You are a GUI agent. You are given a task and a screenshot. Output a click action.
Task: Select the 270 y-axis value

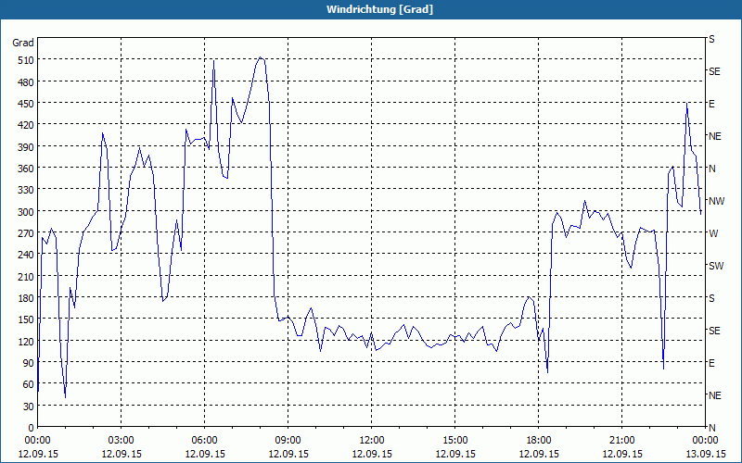coord(26,233)
